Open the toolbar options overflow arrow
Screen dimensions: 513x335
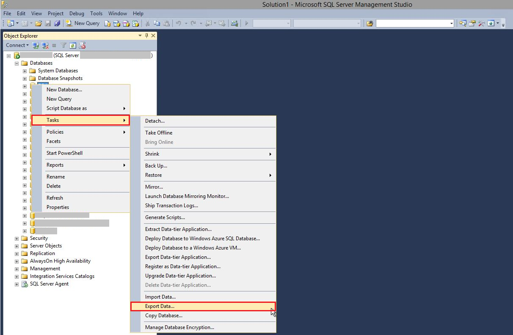point(503,24)
